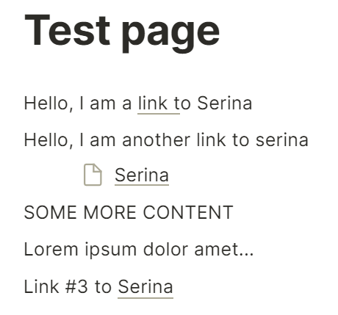Click the word 'page' in the title
This screenshot has width=338, height=315.
pos(170,35)
